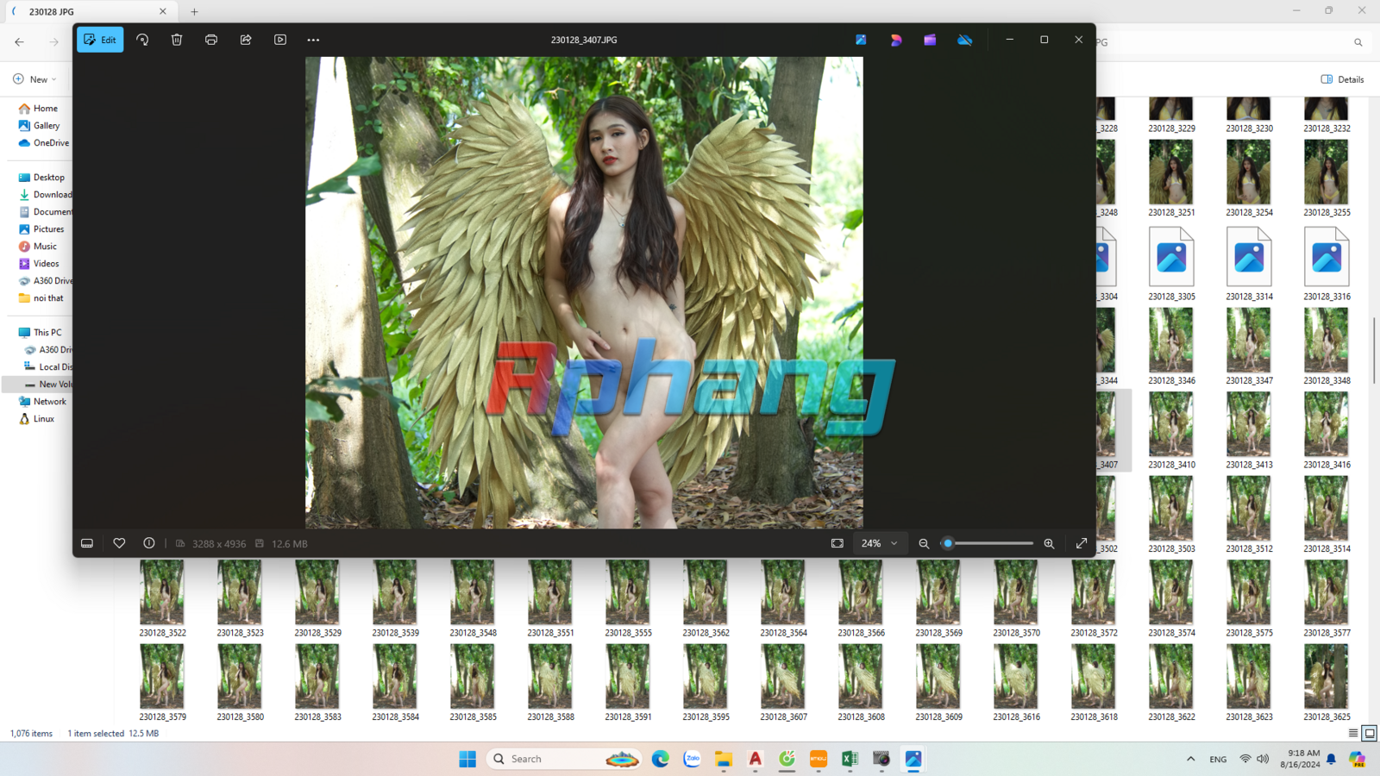Show hidden tray icons chevron
The height and width of the screenshot is (776, 1380).
1191,759
